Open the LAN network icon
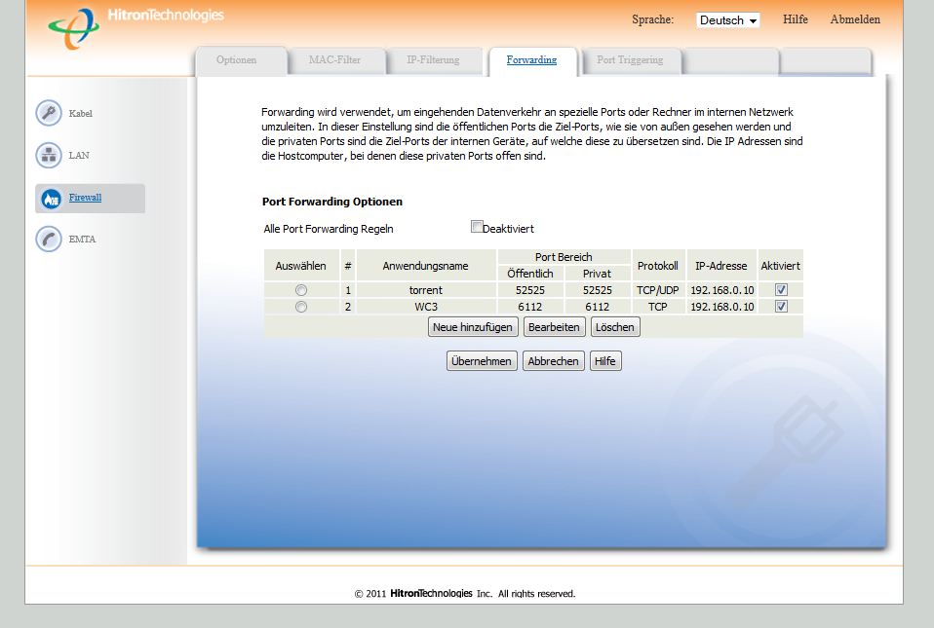Image resolution: width=934 pixels, height=628 pixels. (x=48, y=155)
